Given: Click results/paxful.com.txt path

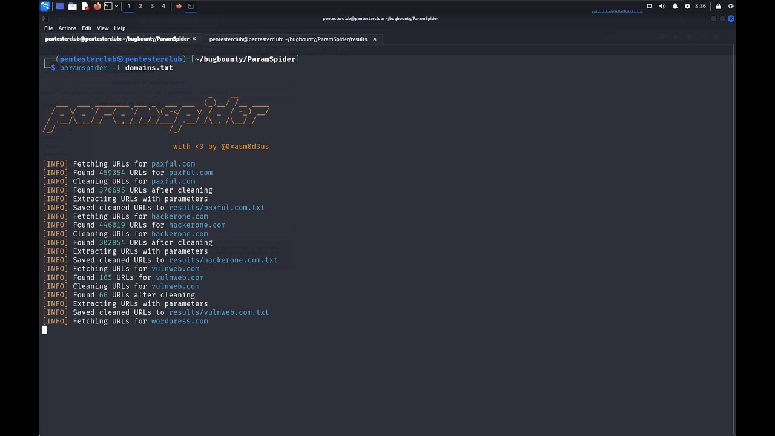Looking at the screenshot, I should tap(217, 208).
